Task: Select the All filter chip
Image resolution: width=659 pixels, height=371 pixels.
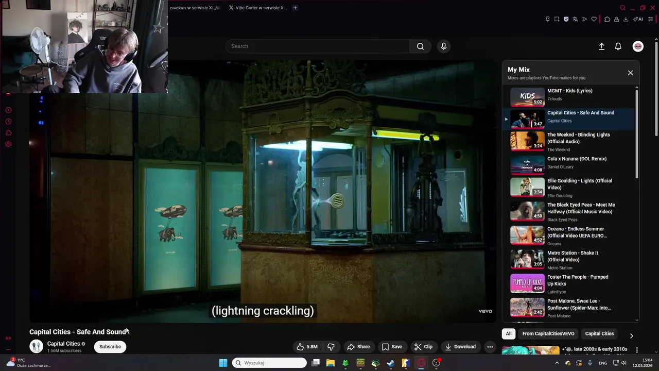Action: click(x=509, y=334)
